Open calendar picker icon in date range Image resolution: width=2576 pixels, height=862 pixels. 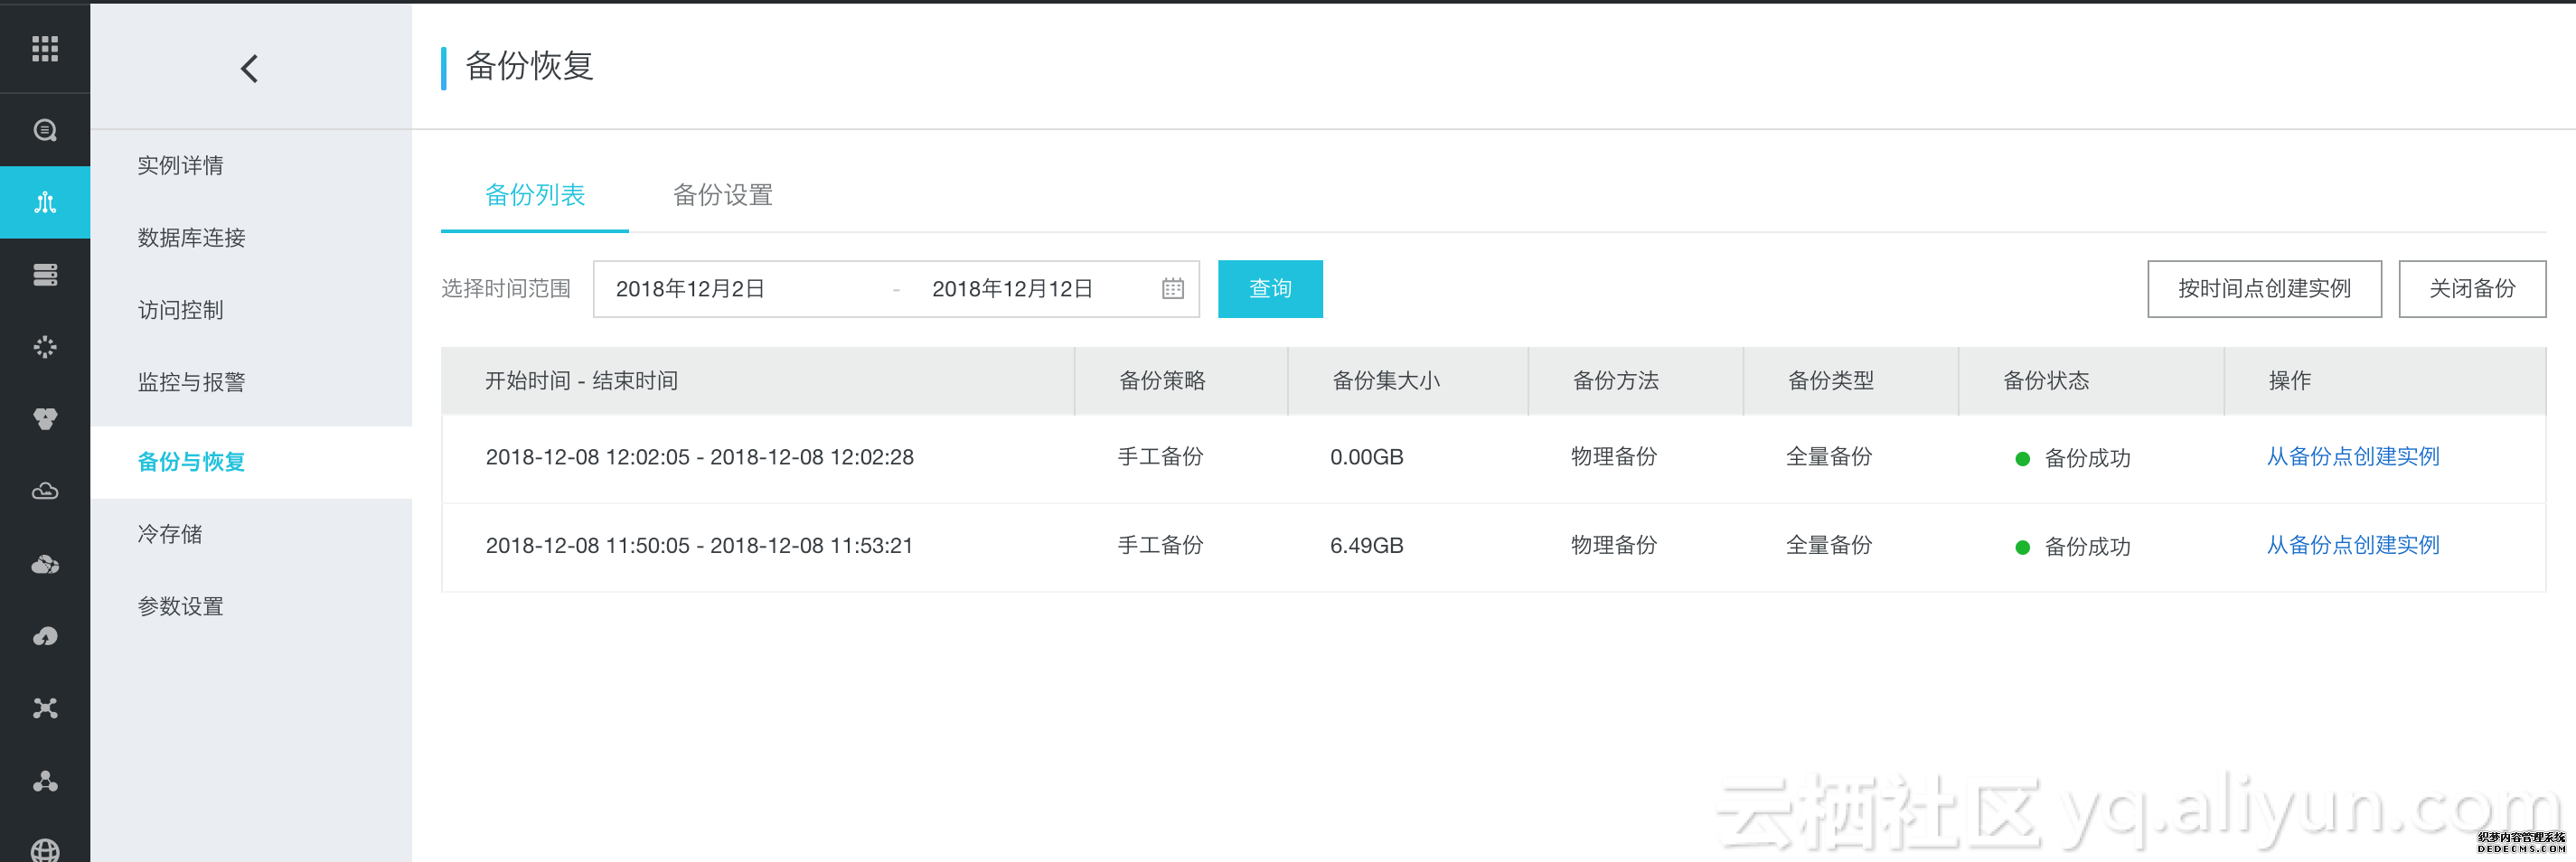coord(1172,289)
